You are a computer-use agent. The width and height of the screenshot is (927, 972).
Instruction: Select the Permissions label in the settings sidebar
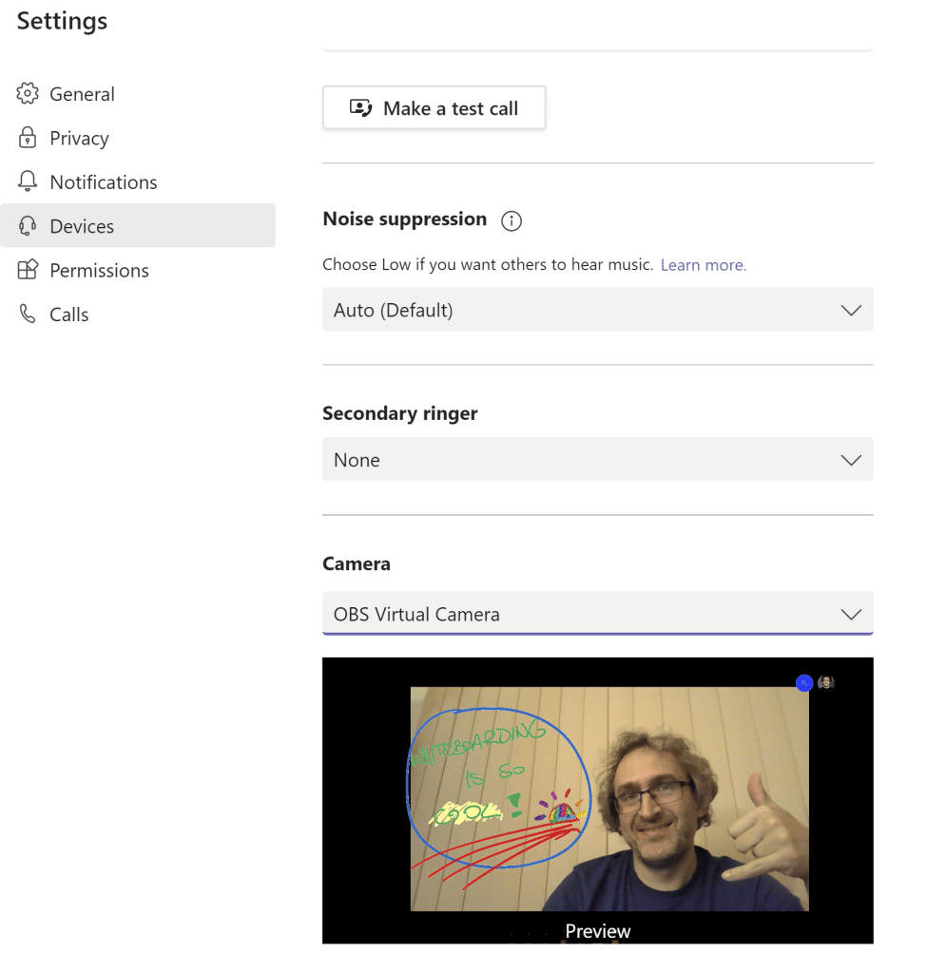(x=99, y=270)
